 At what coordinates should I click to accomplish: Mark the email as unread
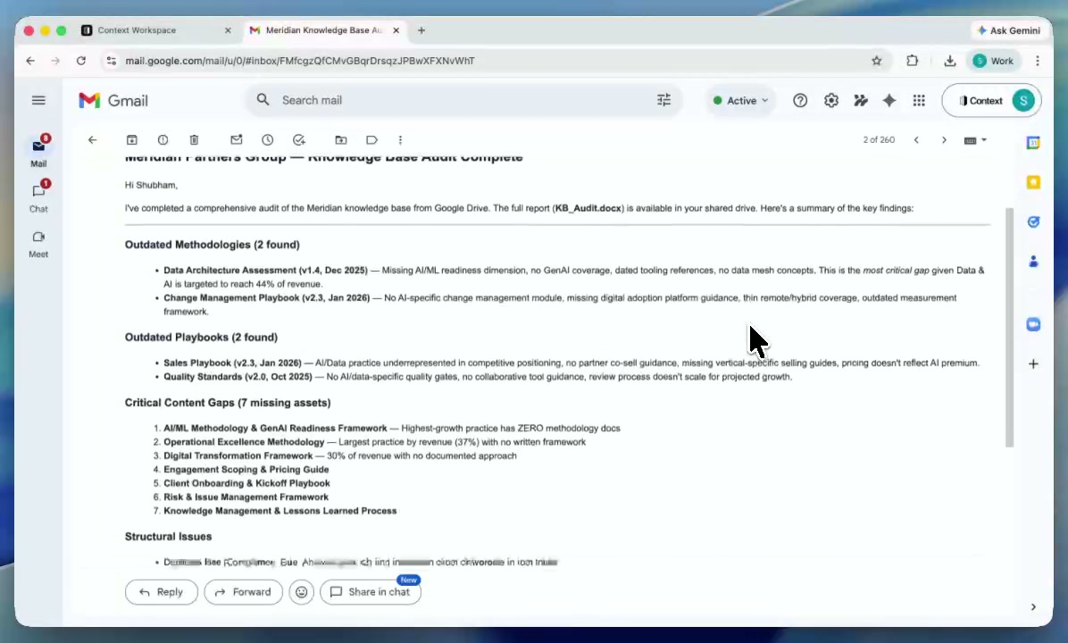coord(237,139)
